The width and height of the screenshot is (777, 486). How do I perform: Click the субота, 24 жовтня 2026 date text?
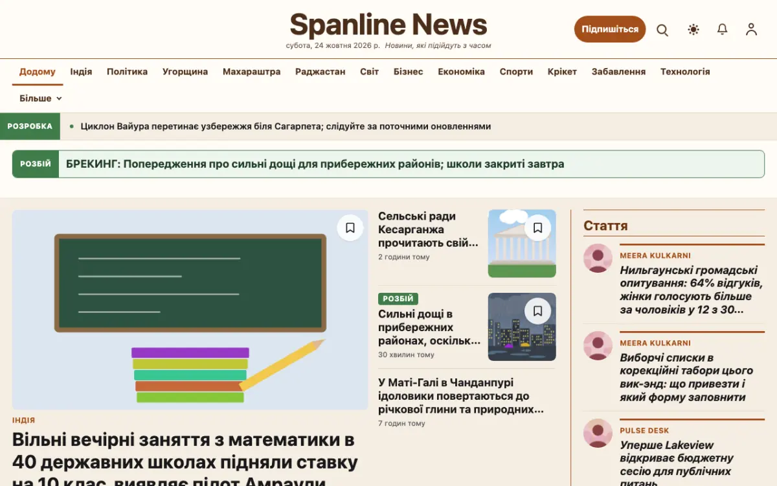pos(333,46)
